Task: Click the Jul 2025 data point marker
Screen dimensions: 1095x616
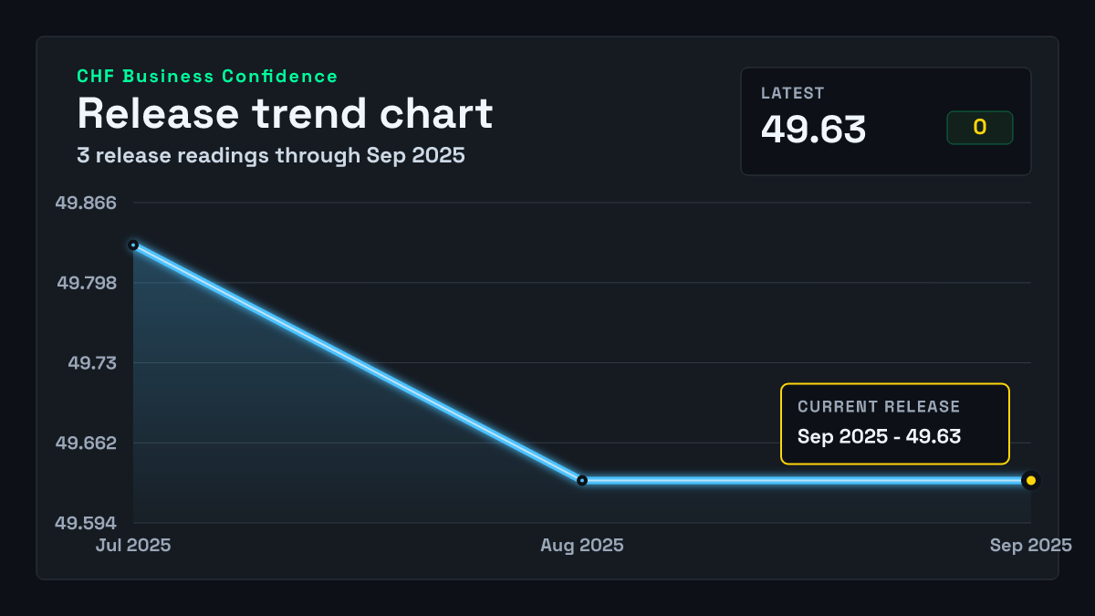Action: 133,245
